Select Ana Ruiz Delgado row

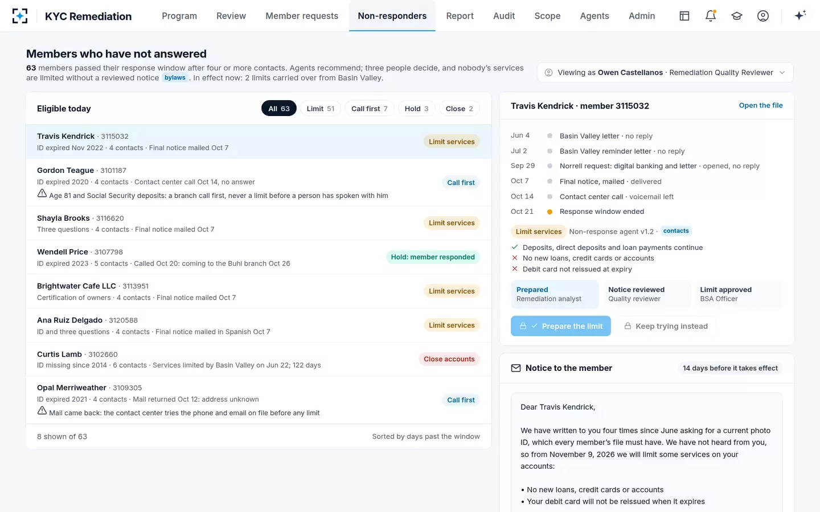coord(259,325)
